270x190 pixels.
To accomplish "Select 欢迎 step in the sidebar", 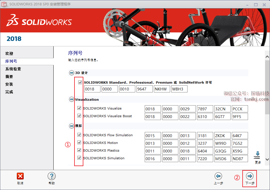I will pyautogui.click(x=9, y=53).
